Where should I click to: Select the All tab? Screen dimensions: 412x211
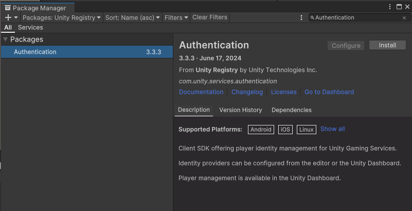point(8,28)
